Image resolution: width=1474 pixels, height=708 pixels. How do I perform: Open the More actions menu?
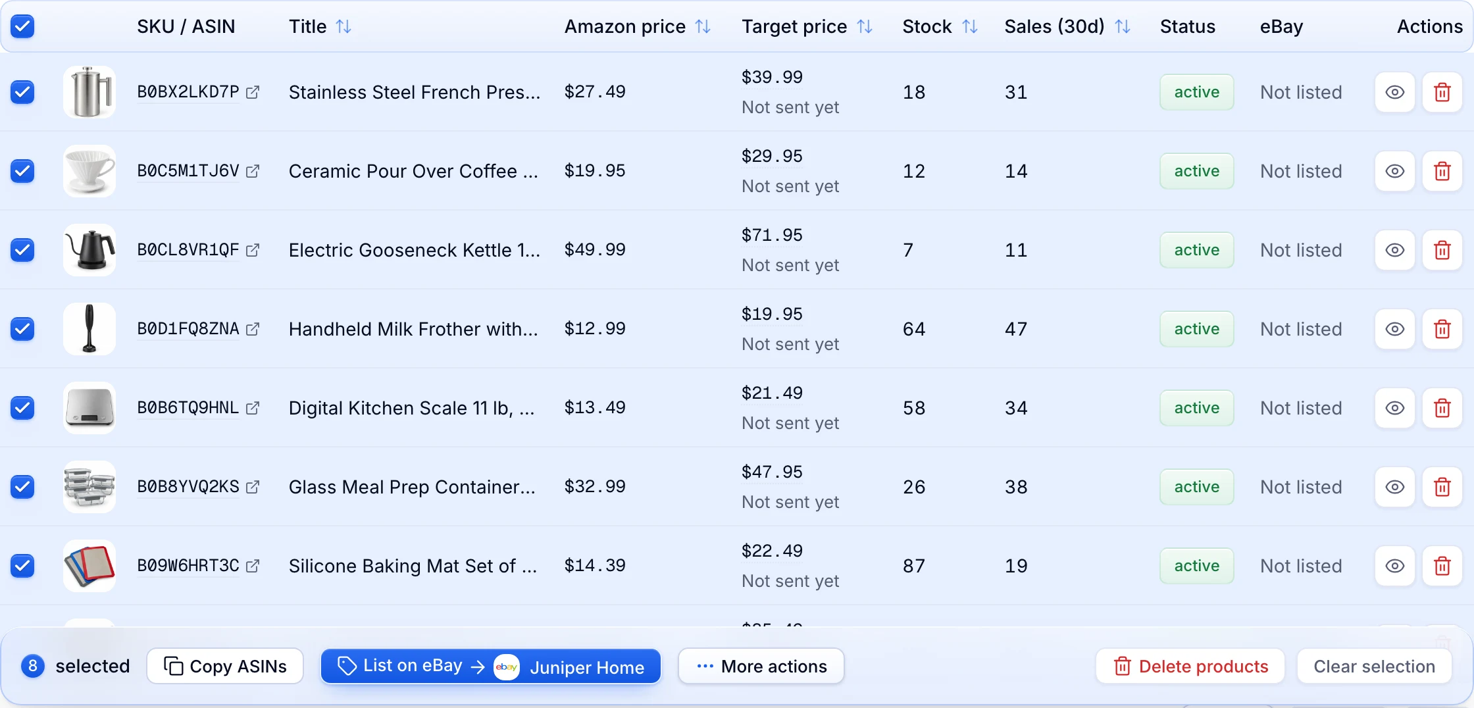(x=761, y=667)
